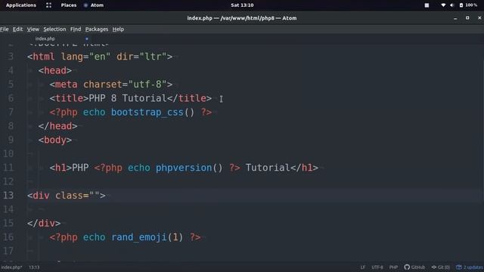Click the modified dot on index.php tab
Viewport: 484px width, 272px height.
tap(87, 39)
